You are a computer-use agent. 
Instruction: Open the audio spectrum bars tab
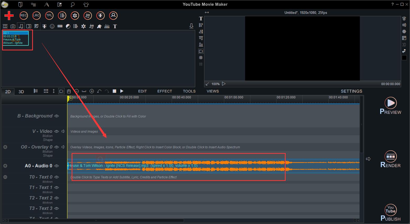[x=107, y=26]
